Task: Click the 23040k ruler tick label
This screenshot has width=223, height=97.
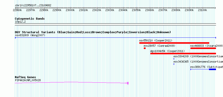Action: point(123,10)
